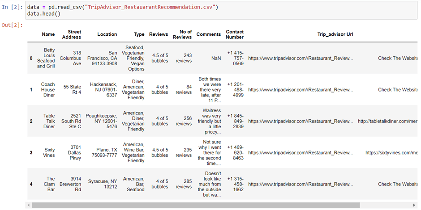Click the Location column header
The width and height of the screenshot is (421, 210).
coord(107,34)
